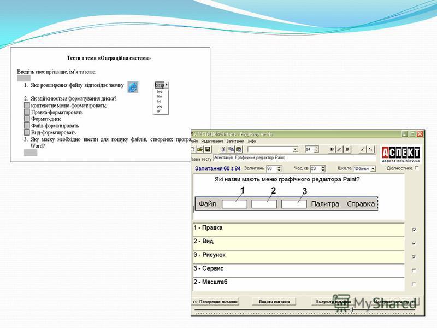Image resolution: width=437 pixels, height=328 pixels.
Task: Enable the checkbox for answer 3 - Сервис
Action: (414, 271)
